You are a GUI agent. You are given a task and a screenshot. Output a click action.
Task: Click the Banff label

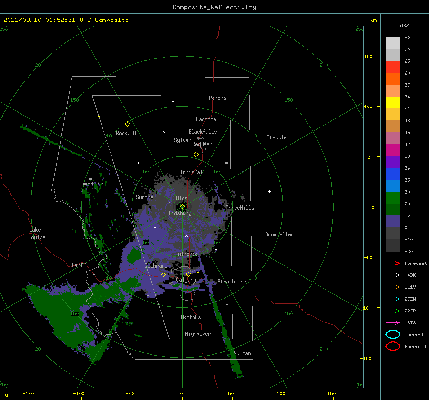pyautogui.click(x=79, y=265)
